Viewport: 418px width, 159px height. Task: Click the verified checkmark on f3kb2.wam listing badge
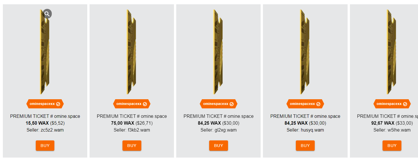point(145,104)
